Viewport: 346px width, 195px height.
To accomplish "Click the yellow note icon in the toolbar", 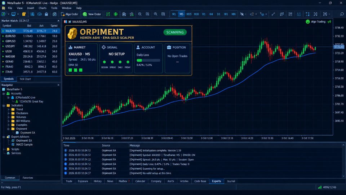I will coord(24,14).
